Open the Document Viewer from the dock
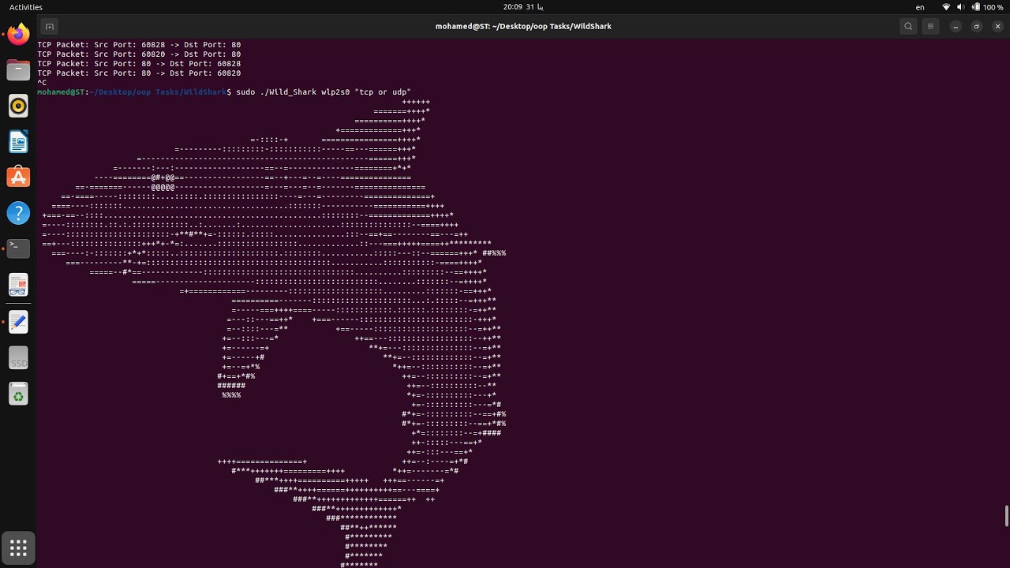 [18, 285]
